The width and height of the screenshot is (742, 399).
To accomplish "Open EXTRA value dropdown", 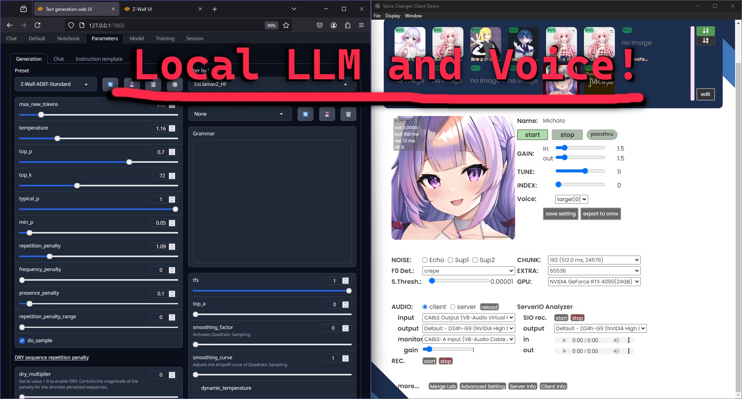I will (594, 271).
